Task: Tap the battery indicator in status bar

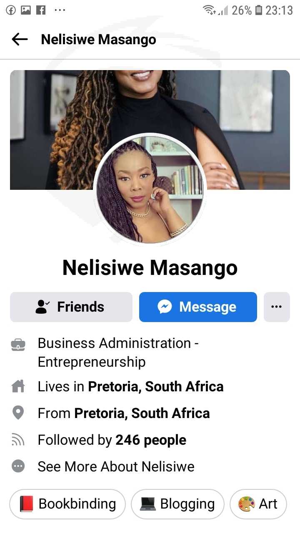Action: point(259,10)
